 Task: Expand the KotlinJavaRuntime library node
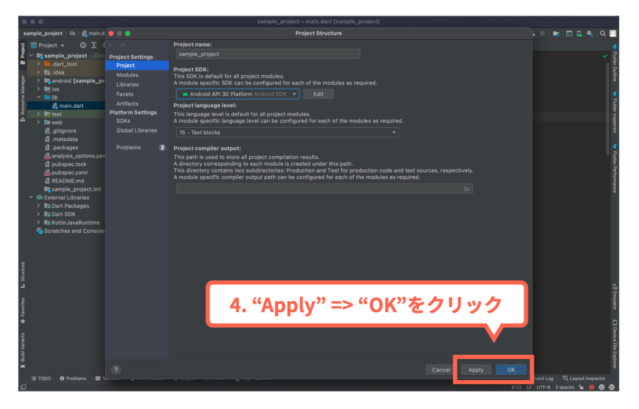(x=39, y=222)
